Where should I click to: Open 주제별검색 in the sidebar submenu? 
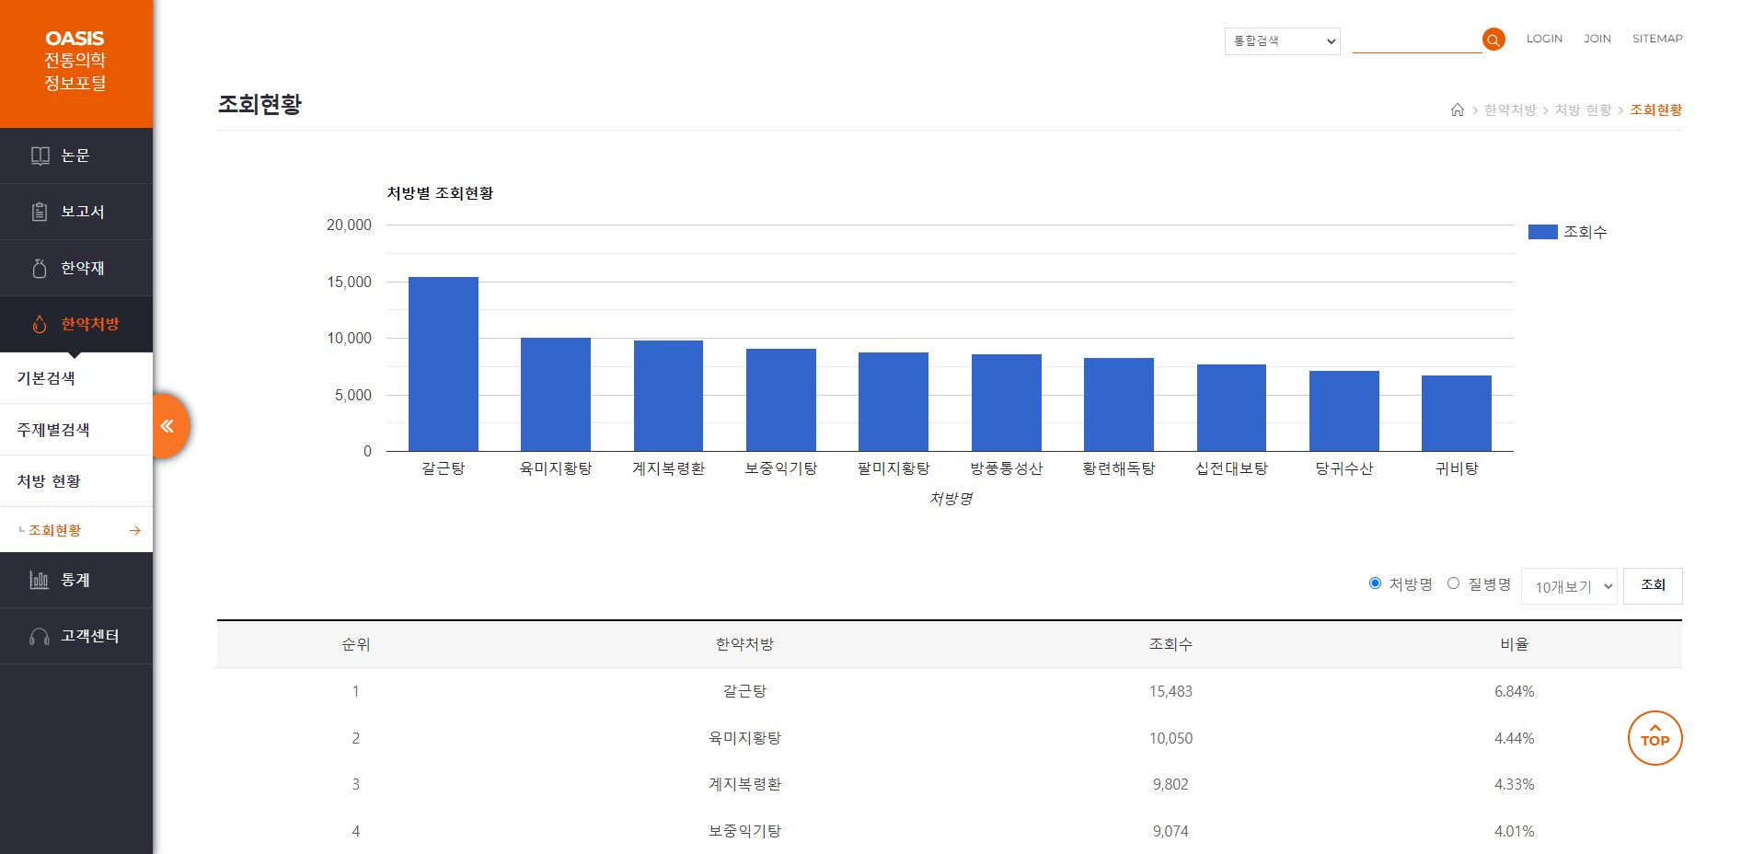53,430
